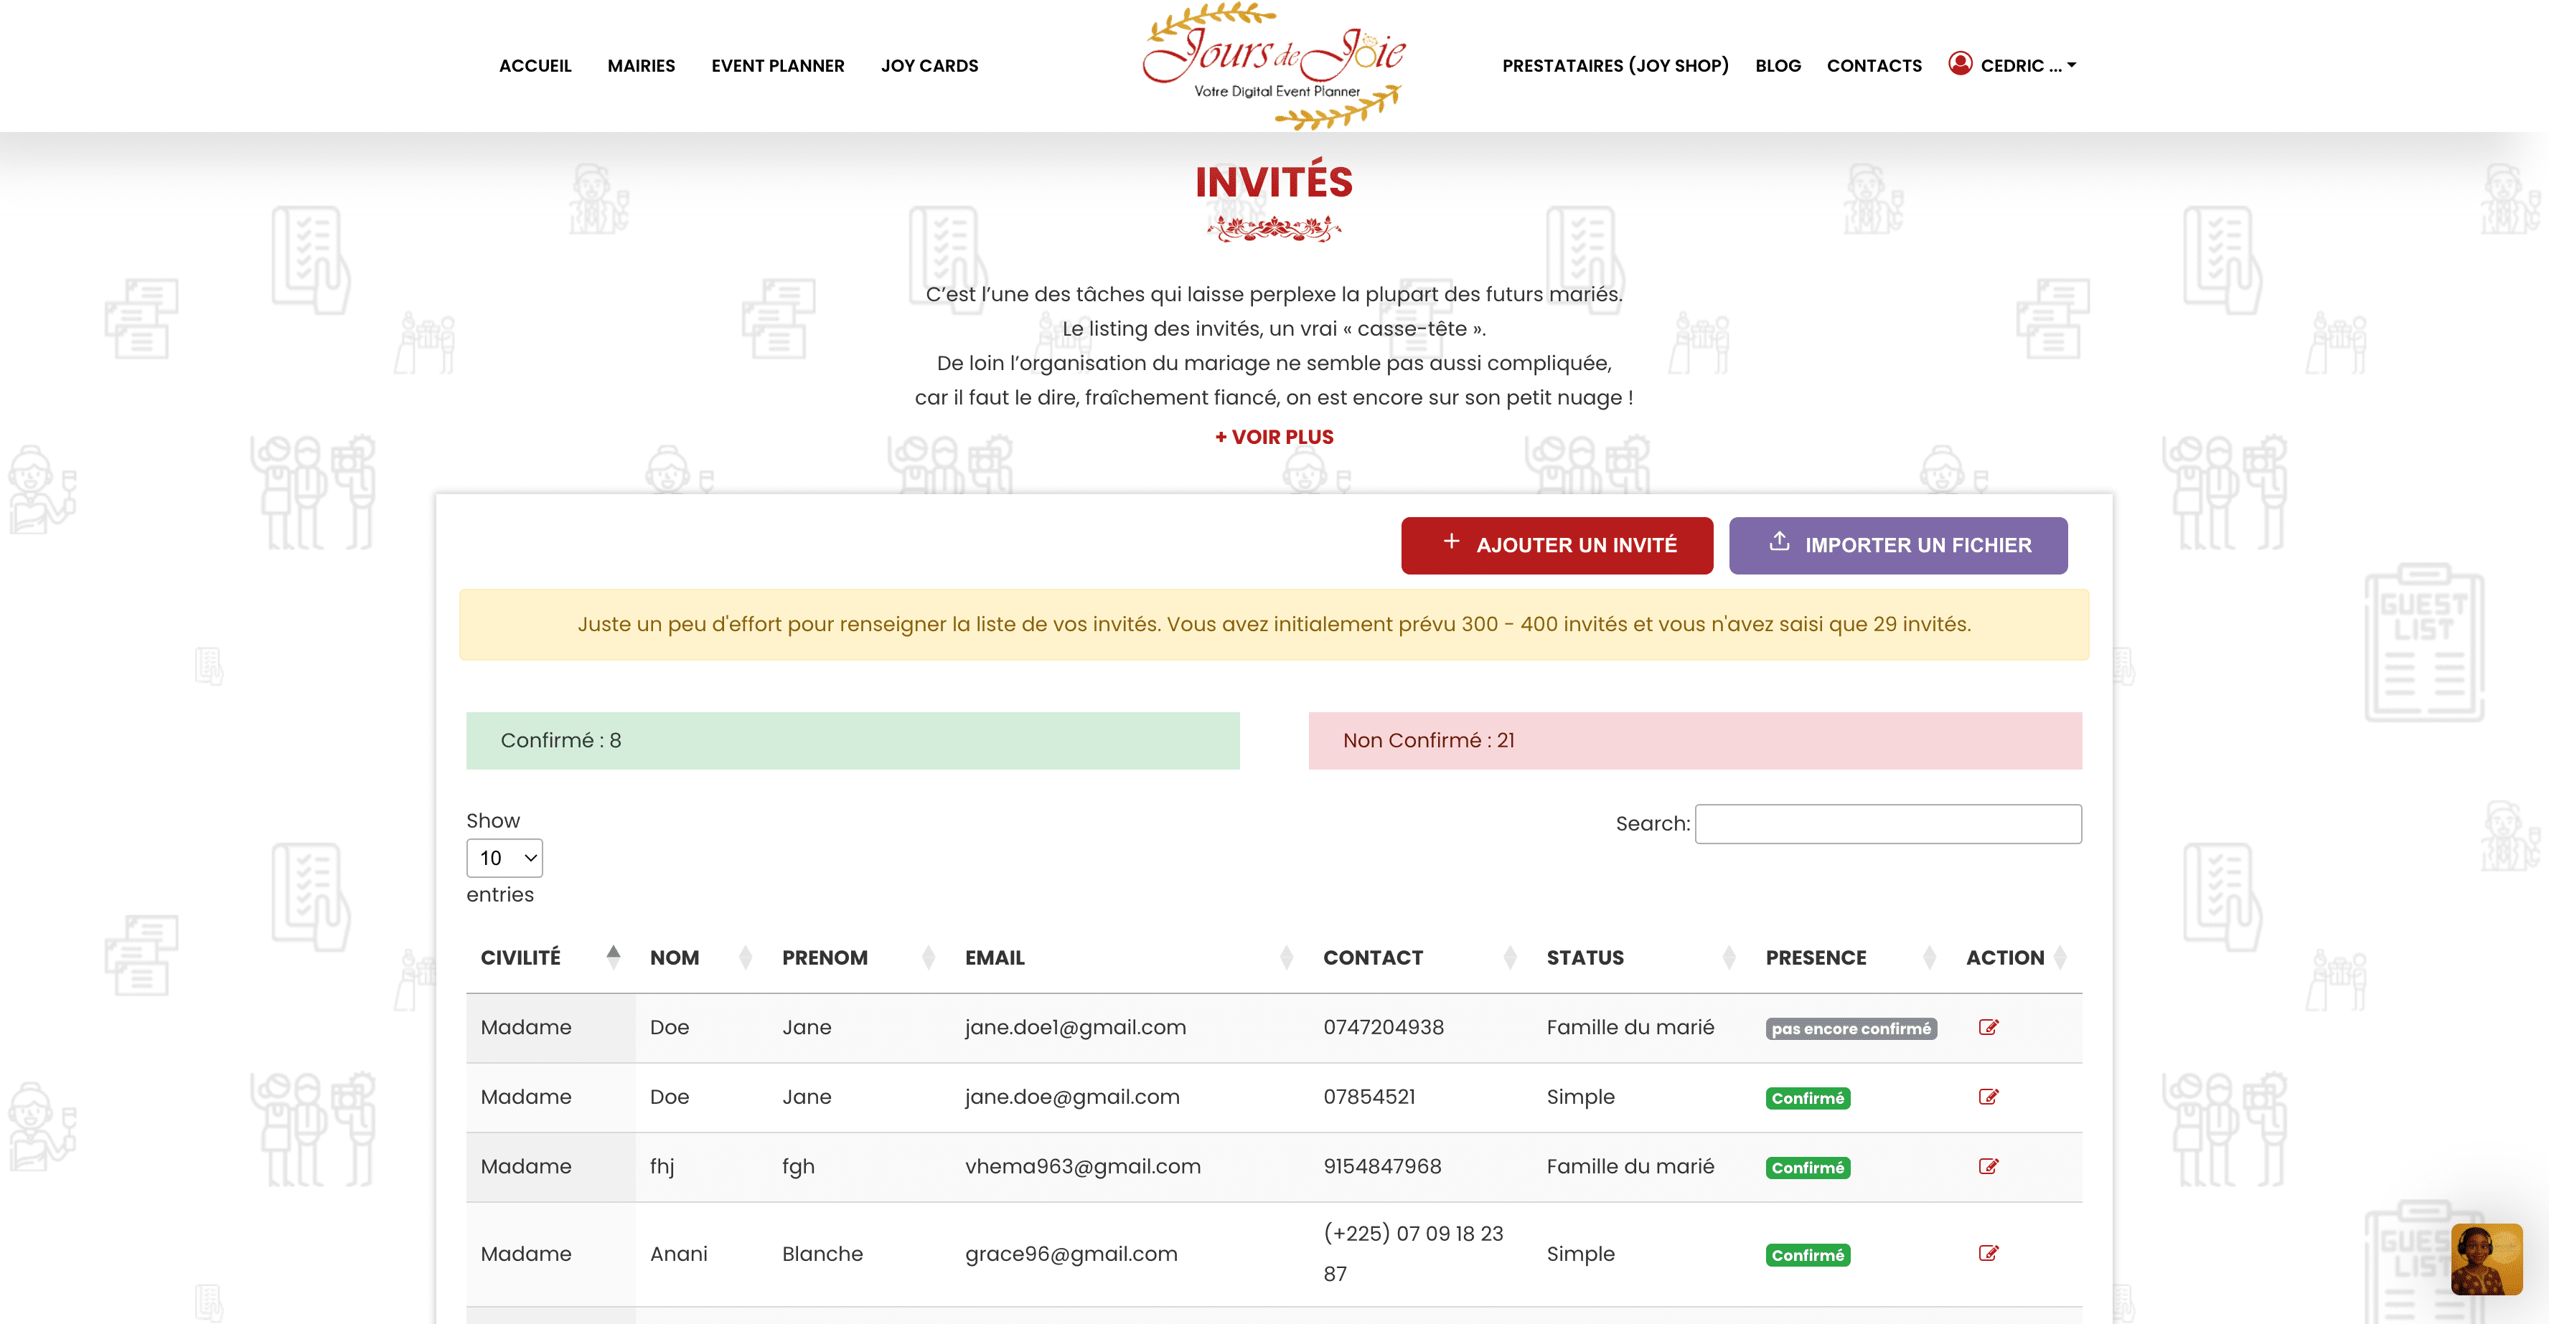Edit guest with email jane.doe@gmail.com
The height and width of the screenshot is (1324, 2549).
click(x=1988, y=1096)
